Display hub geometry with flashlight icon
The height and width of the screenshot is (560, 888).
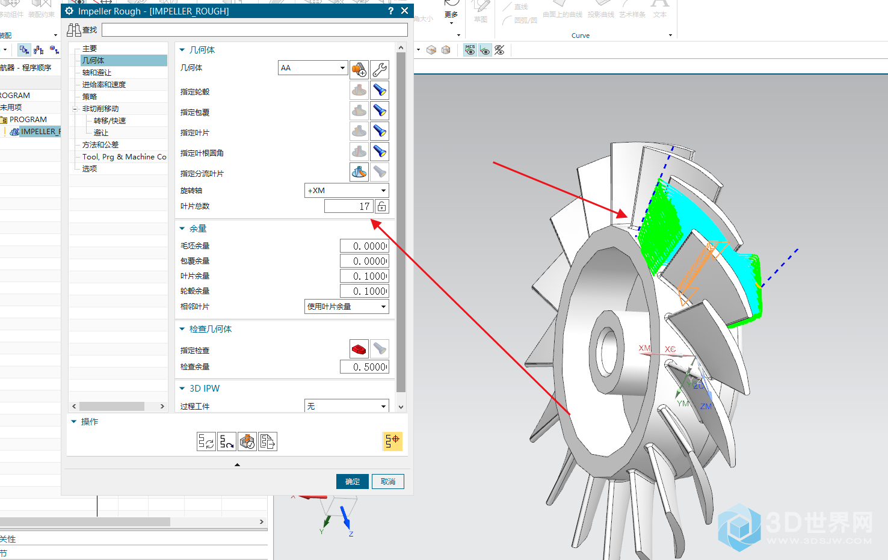[380, 91]
